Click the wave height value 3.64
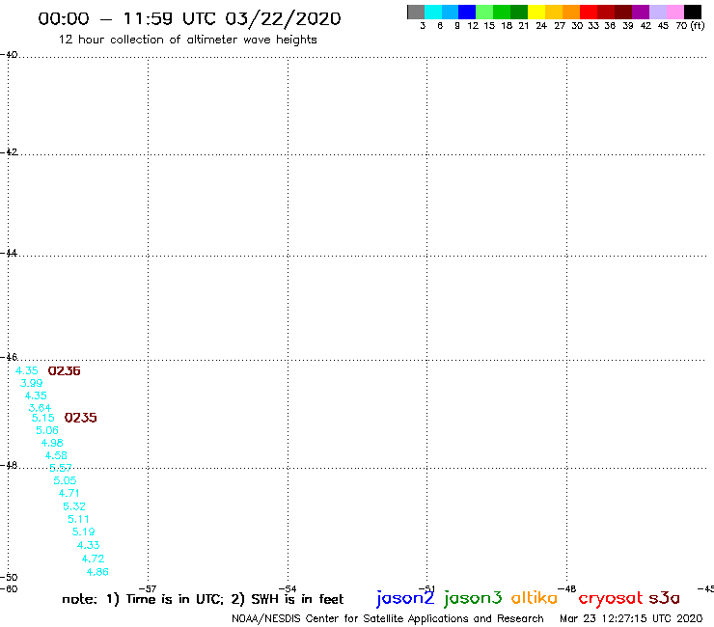Image resolution: width=714 pixels, height=627 pixels. coord(41,408)
